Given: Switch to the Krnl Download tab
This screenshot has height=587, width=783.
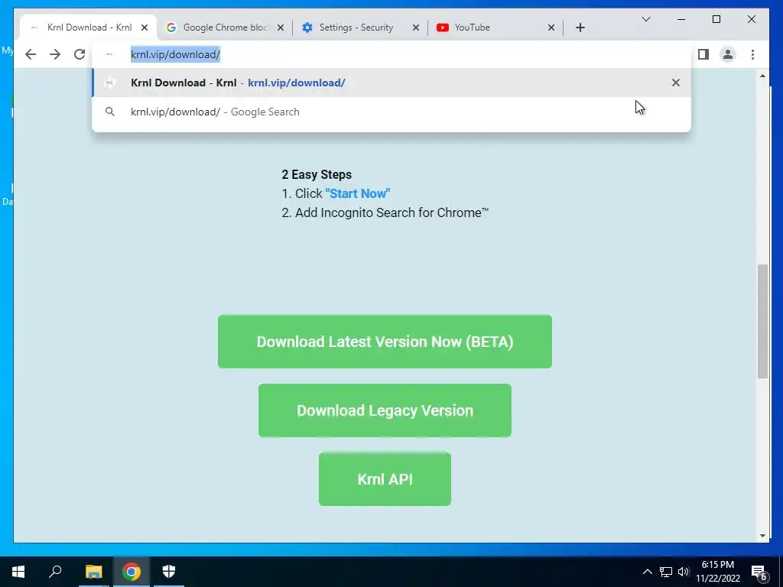Looking at the screenshot, I should click(x=89, y=28).
